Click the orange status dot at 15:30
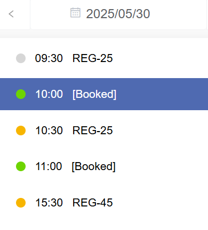This screenshot has width=208, height=230. click(21, 203)
